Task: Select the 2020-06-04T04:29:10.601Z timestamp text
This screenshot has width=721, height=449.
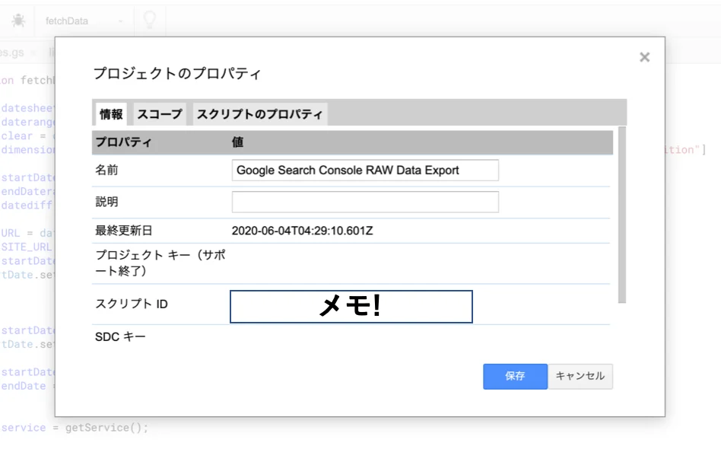Action: point(302,231)
